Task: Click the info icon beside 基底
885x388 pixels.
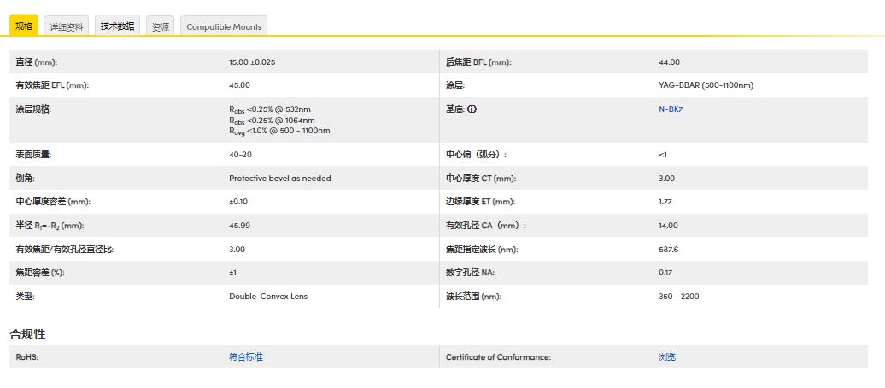Action: coord(472,109)
